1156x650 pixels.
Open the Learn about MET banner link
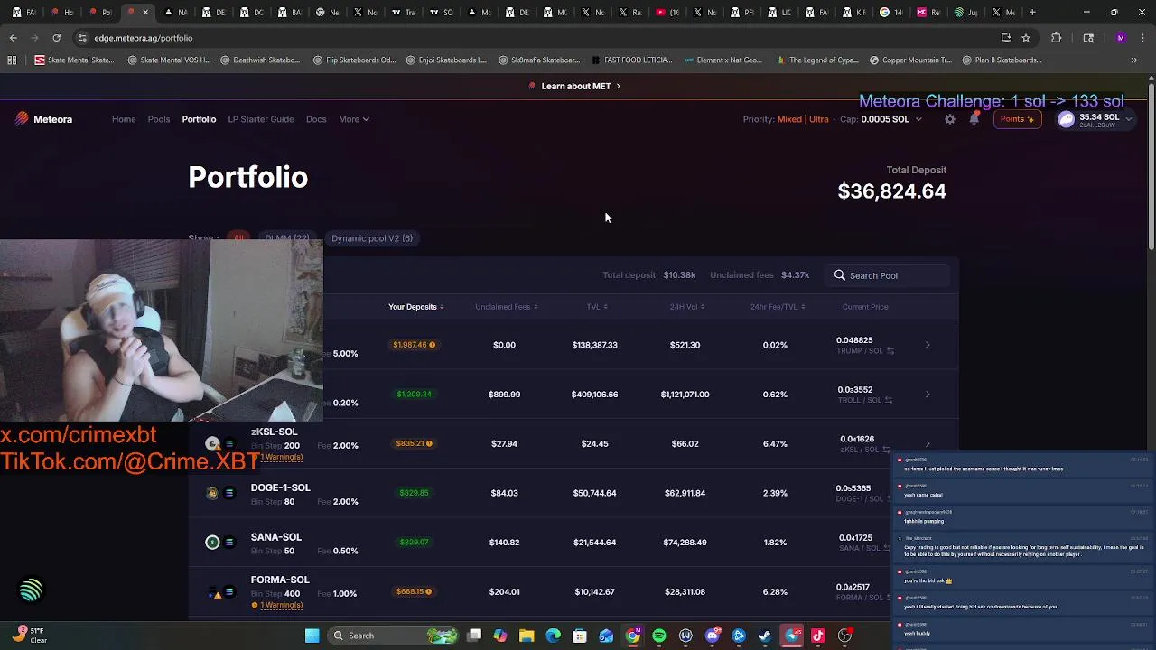(575, 86)
